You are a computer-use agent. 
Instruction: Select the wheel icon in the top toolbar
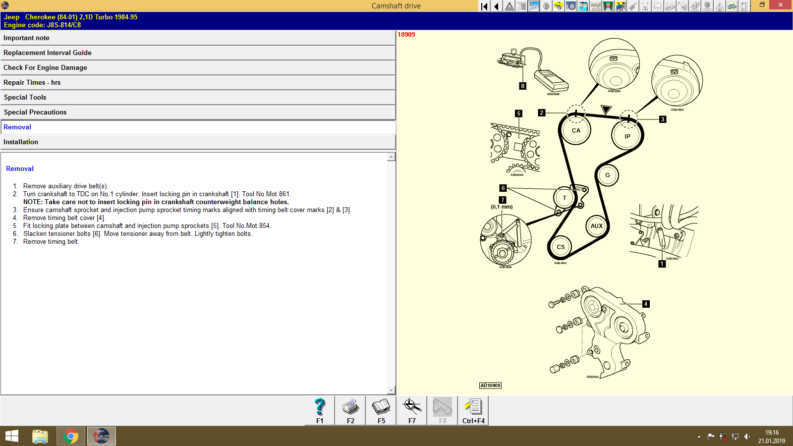click(x=571, y=6)
